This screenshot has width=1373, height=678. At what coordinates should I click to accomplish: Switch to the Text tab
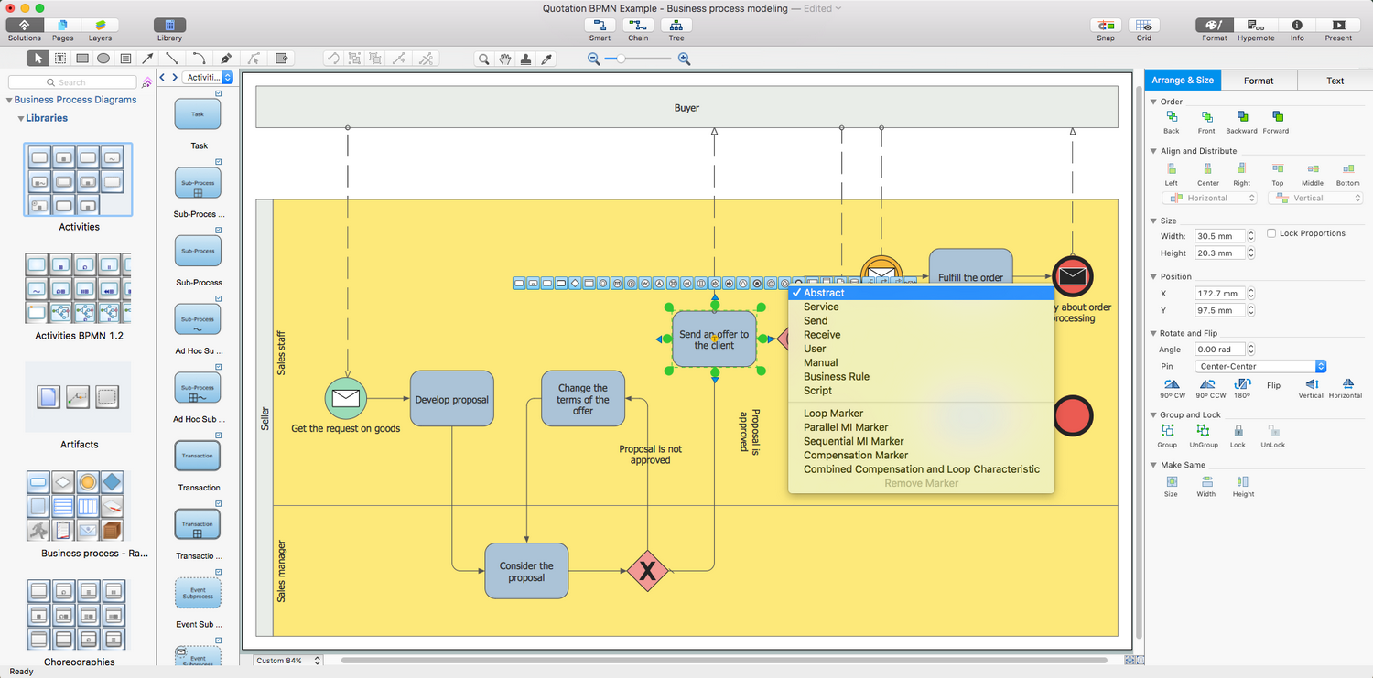[1335, 81]
